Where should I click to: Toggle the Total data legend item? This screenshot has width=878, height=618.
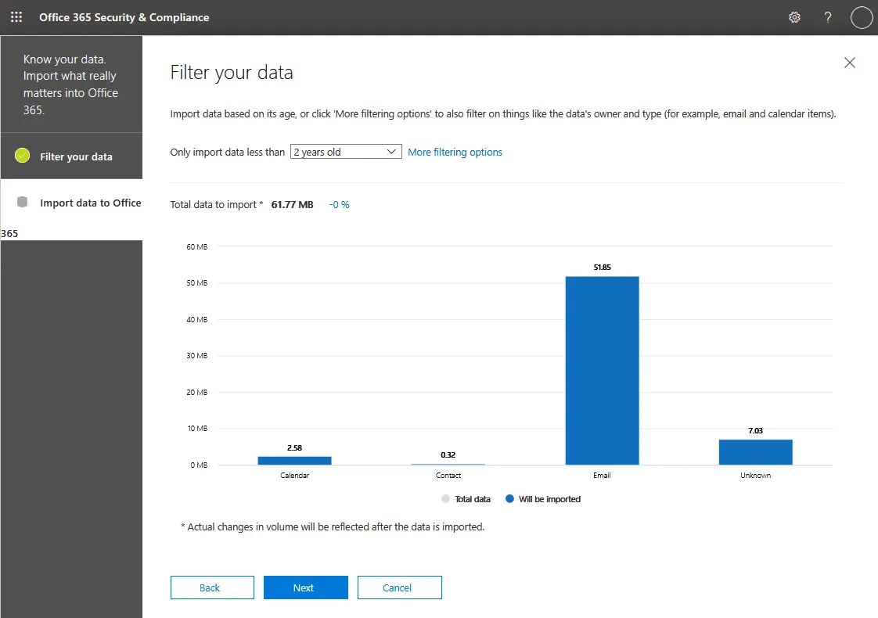click(x=466, y=499)
